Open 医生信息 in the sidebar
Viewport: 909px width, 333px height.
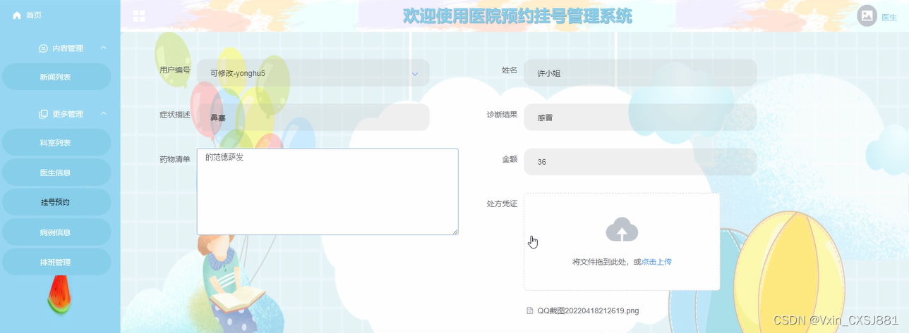56,172
